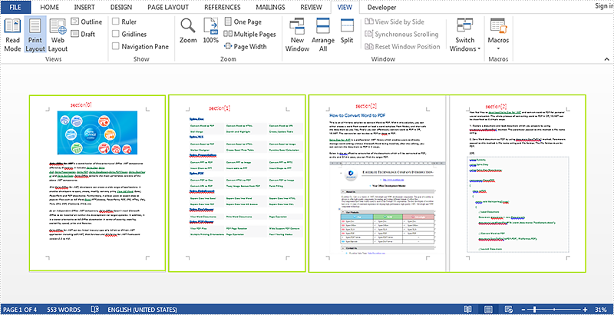This screenshot has width=614, height=315.
Task: Click PAGE 1 OF 4 indicator
Action: click(x=20, y=310)
